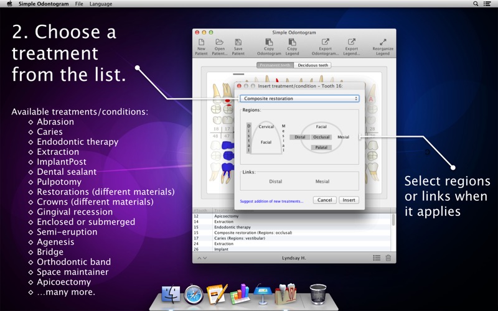498x311 pixels.
Task: Open the Apple menu
Action: (9, 4)
